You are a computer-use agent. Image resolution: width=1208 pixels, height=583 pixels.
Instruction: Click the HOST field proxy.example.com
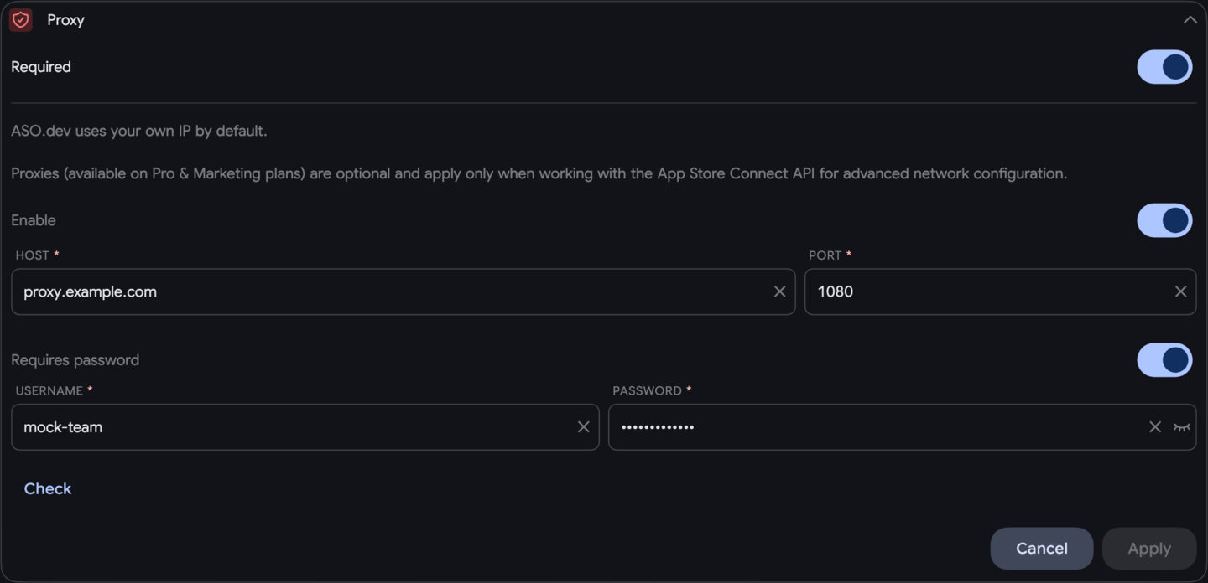tap(403, 291)
